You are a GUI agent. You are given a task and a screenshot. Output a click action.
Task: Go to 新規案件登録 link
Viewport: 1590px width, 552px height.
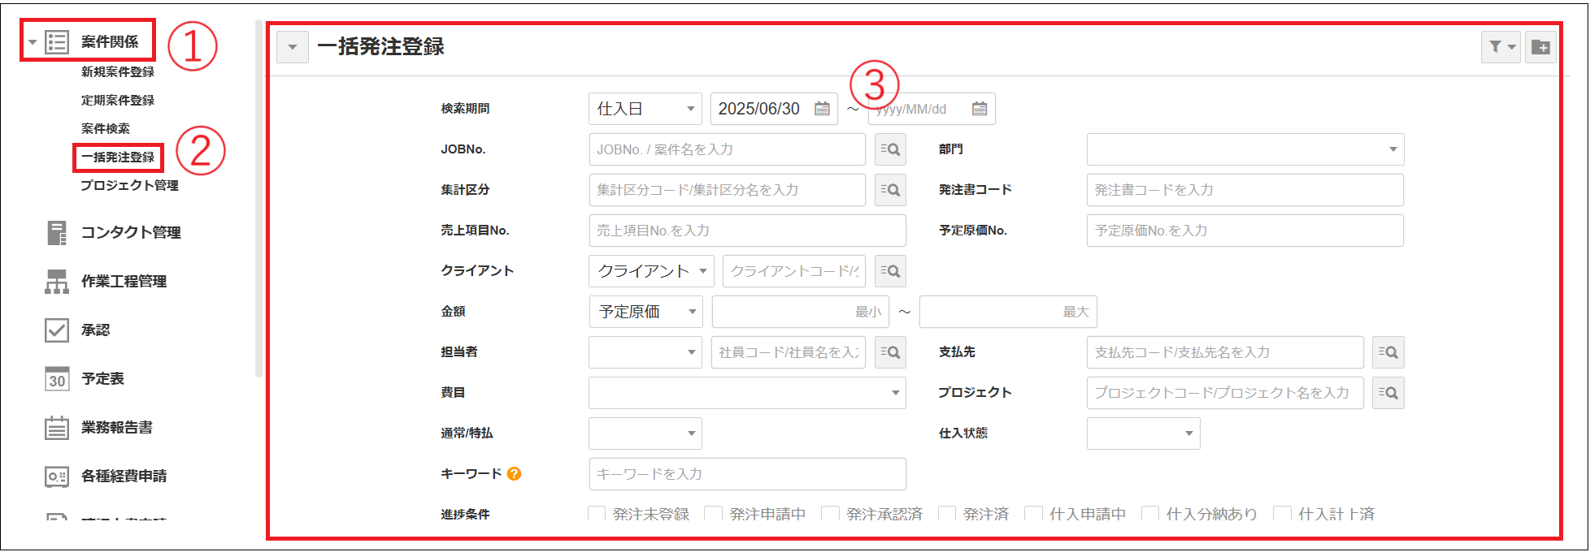118,72
